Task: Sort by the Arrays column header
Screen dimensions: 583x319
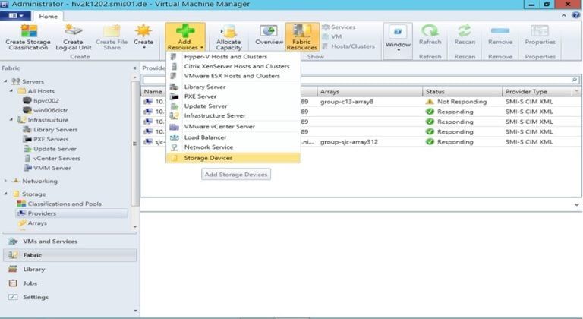Action: (370, 92)
